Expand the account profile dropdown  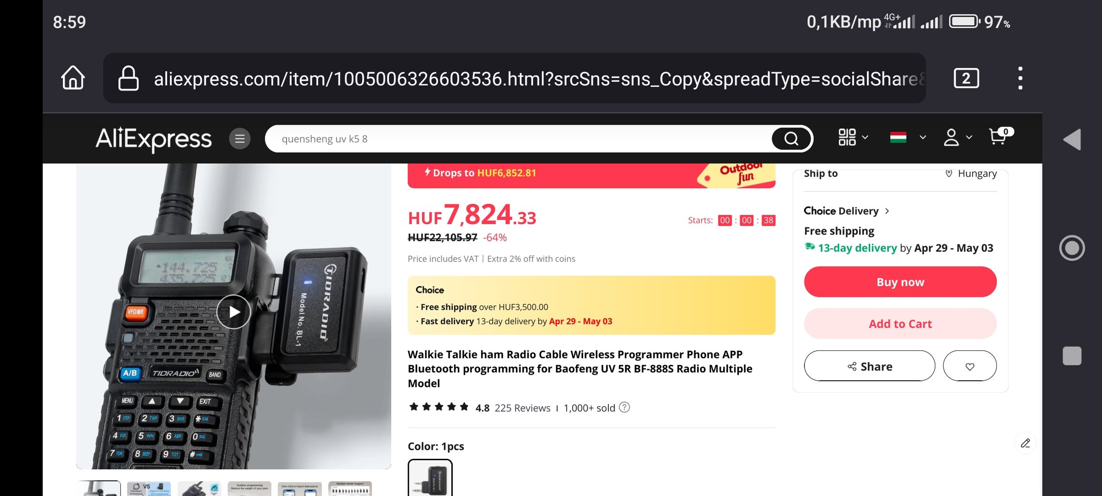957,138
